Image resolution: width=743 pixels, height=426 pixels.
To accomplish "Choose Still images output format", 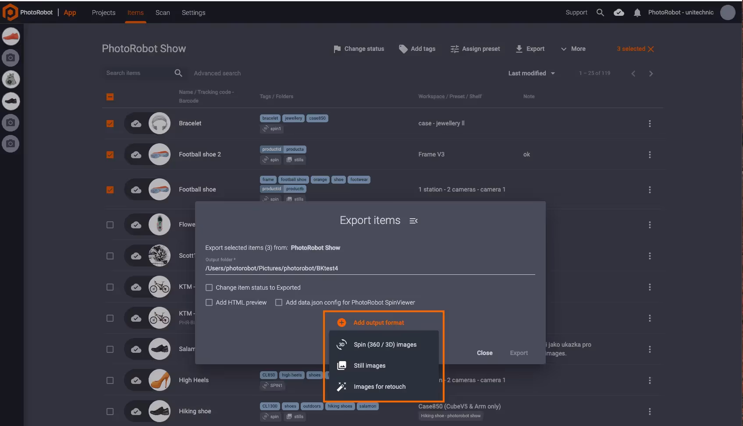I will pyautogui.click(x=384, y=366).
